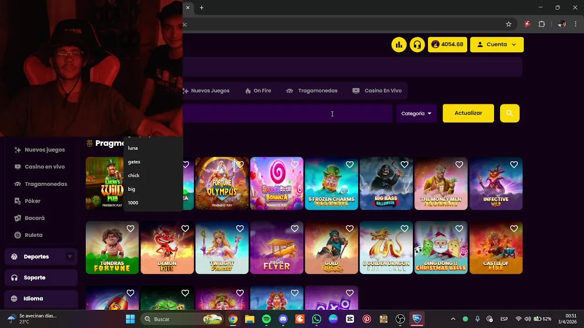Image resolution: width=584 pixels, height=328 pixels.
Task: Choose the 'big' search suggestion
Action: click(153, 189)
